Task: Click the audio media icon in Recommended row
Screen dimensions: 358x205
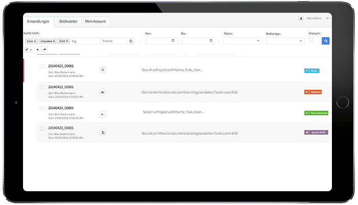Action: (x=102, y=114)
